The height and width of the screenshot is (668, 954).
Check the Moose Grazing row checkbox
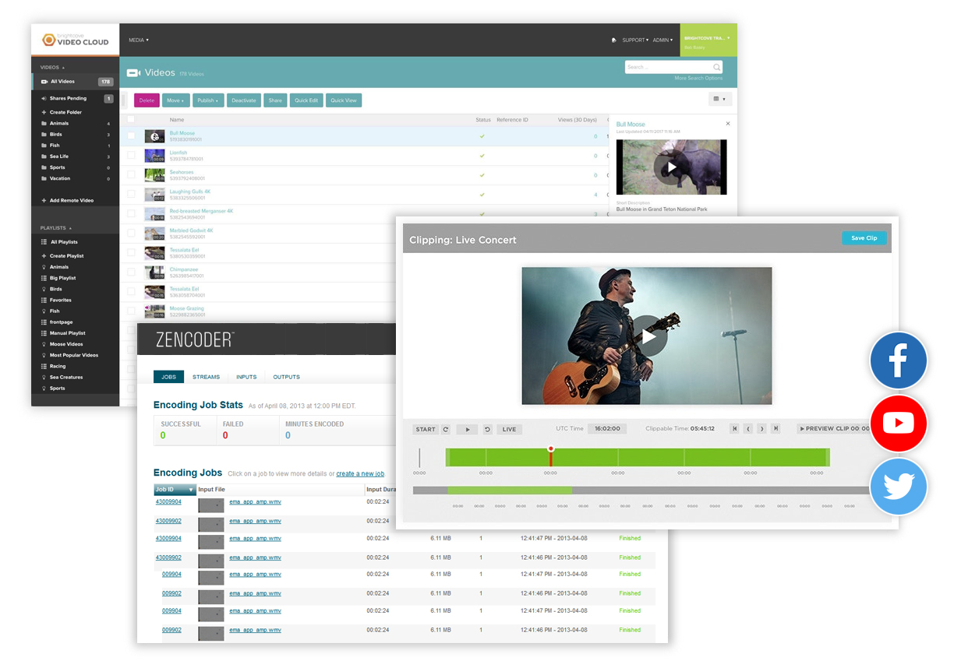(131, 311)
